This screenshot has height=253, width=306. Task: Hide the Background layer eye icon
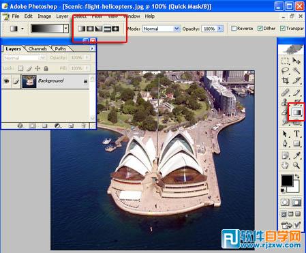[6, 81]
